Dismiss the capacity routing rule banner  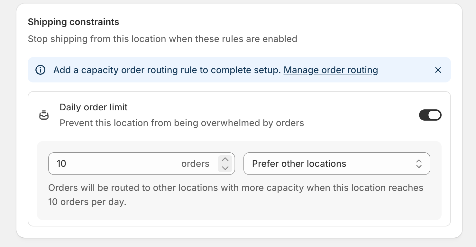(x=438, y=70)
